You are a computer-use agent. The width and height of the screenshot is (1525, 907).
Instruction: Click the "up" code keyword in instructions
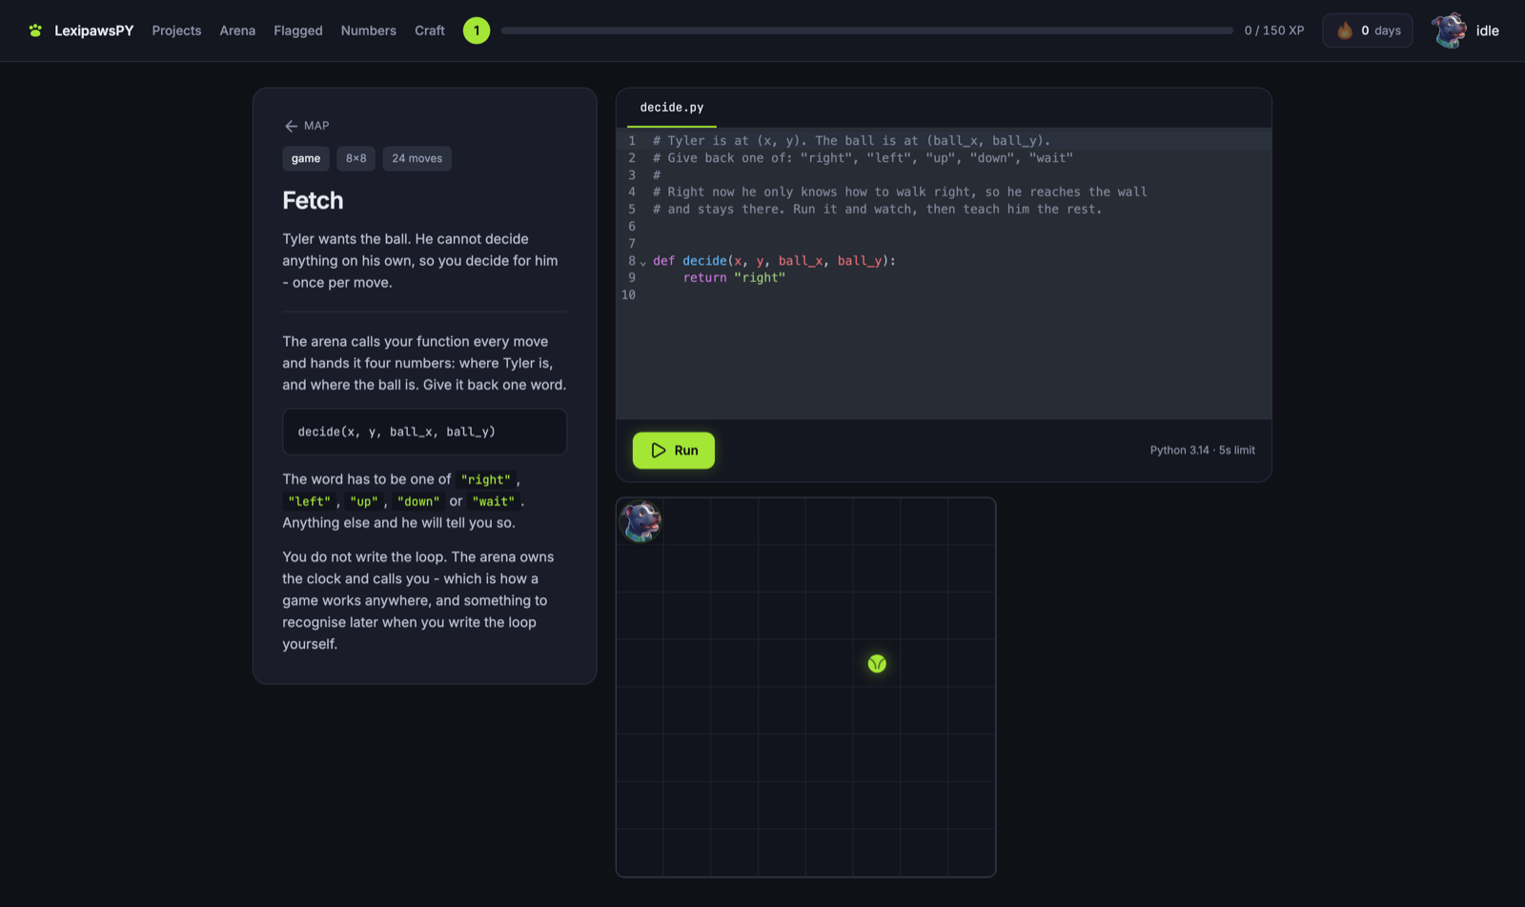(x=364, y=501)
